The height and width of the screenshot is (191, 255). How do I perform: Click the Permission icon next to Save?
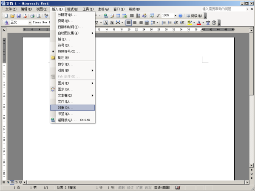(25, 16)
